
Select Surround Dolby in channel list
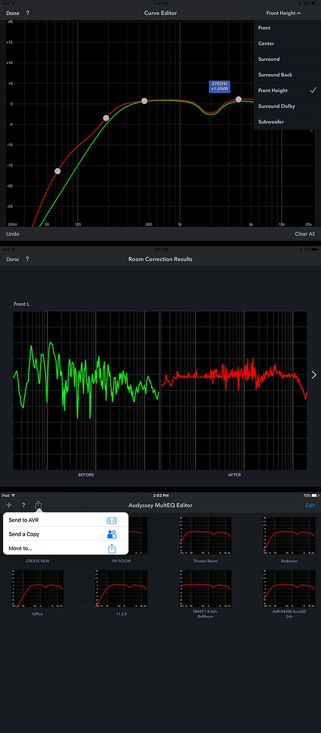pyautogui.click(x=287, y=106)
